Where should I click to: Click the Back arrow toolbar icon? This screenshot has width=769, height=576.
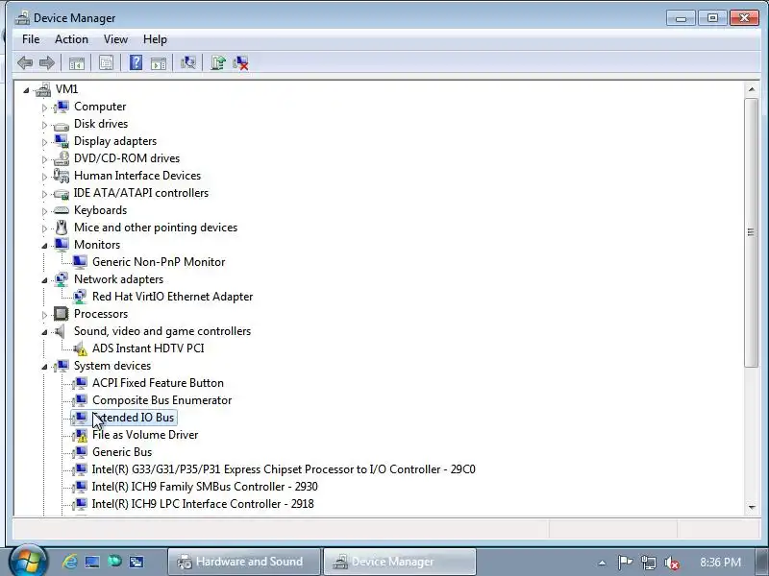tap(25, 62)
